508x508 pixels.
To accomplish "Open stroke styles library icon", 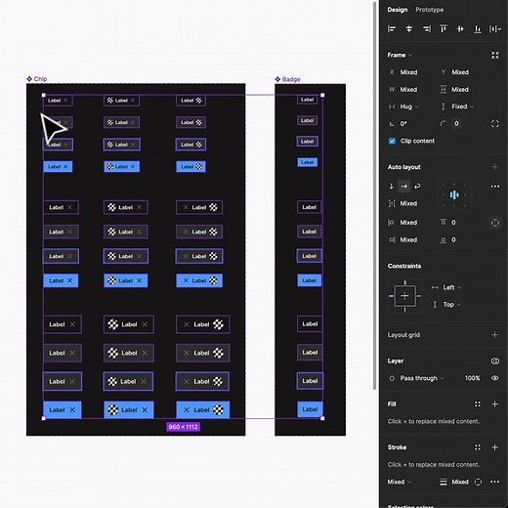I will click(478, 447).
